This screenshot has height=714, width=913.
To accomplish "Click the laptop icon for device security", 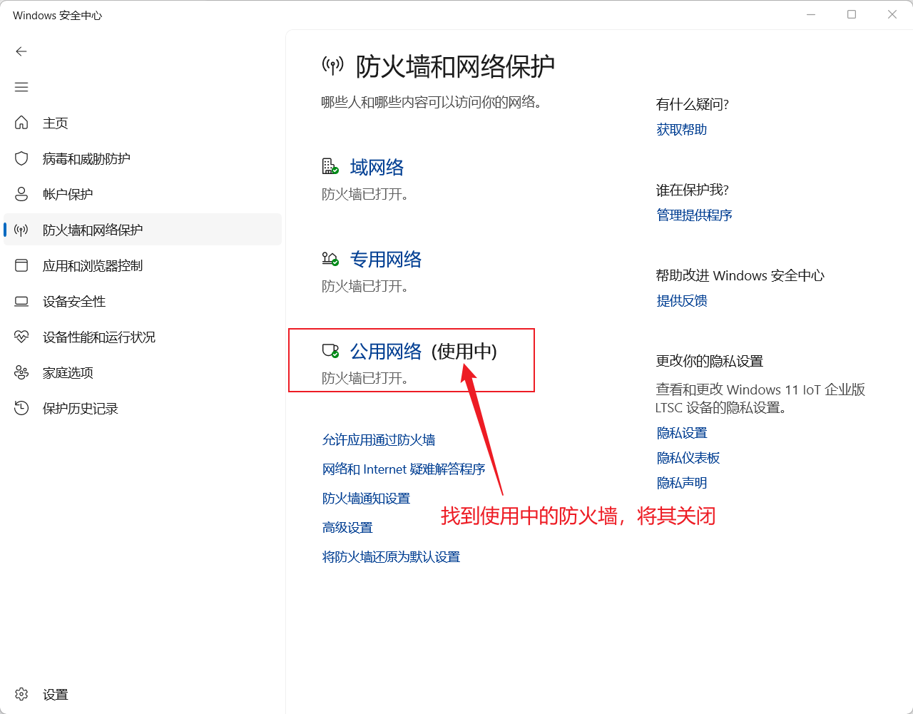I will pos(21,301).
